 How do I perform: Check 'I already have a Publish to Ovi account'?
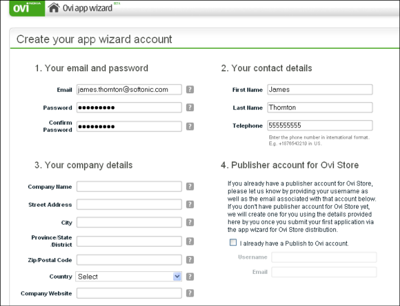tap(233, 243)
